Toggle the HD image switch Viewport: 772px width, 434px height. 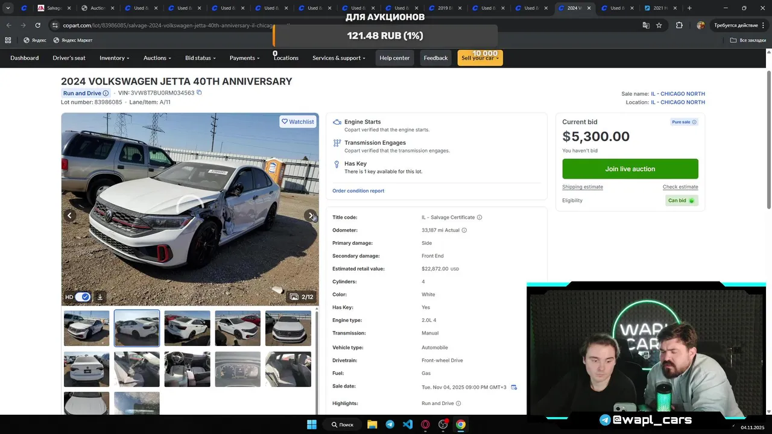pos(83,297)
